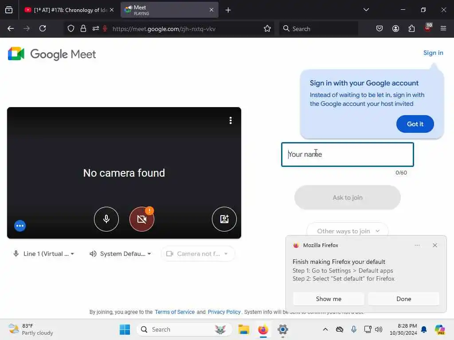
Task: Click the taskbar Search box
Action: (x=184, y=329)
